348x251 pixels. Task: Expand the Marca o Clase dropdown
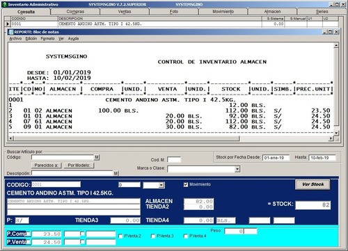(x=237, y=169)
